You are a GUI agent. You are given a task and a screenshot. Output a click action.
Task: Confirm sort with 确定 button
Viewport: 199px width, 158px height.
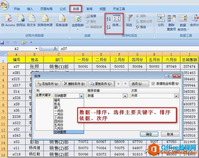coord(149,134)
